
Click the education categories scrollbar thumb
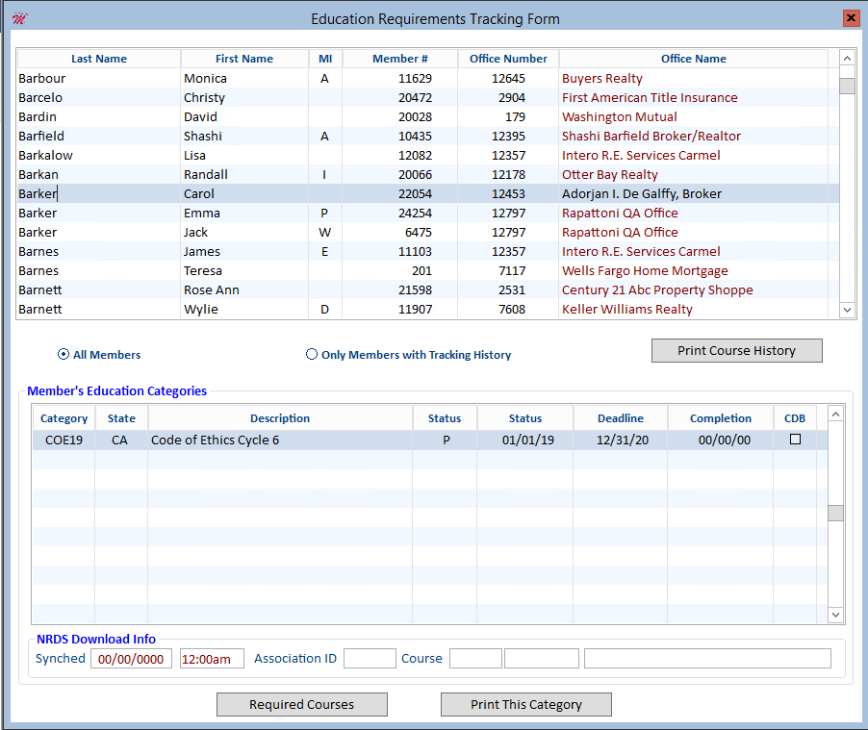tap(836, 513)
